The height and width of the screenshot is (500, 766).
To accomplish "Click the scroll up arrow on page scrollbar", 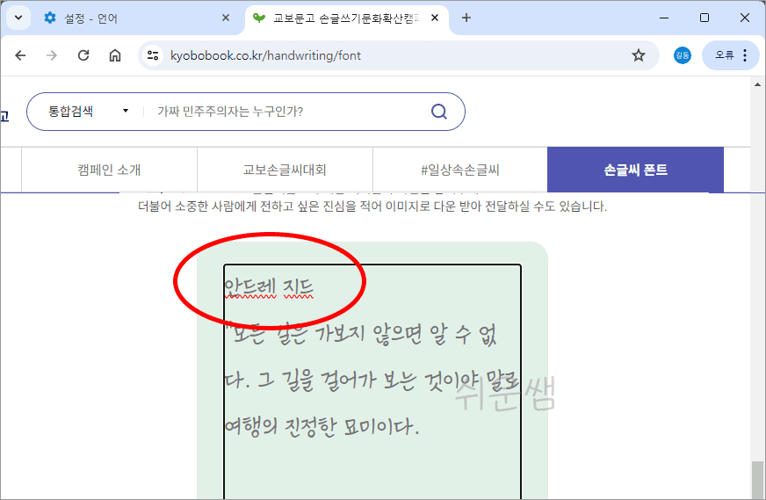I will pyautogui.click(x=758, y=84).
